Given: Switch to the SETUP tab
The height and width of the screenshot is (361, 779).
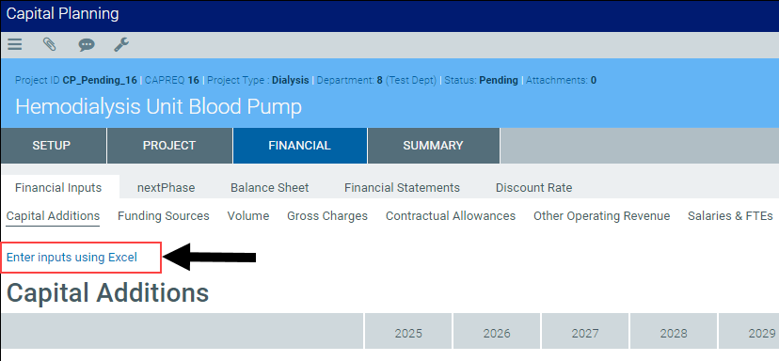Looking at the screenshot, I should pyautogui.click(x=52, y=146).
